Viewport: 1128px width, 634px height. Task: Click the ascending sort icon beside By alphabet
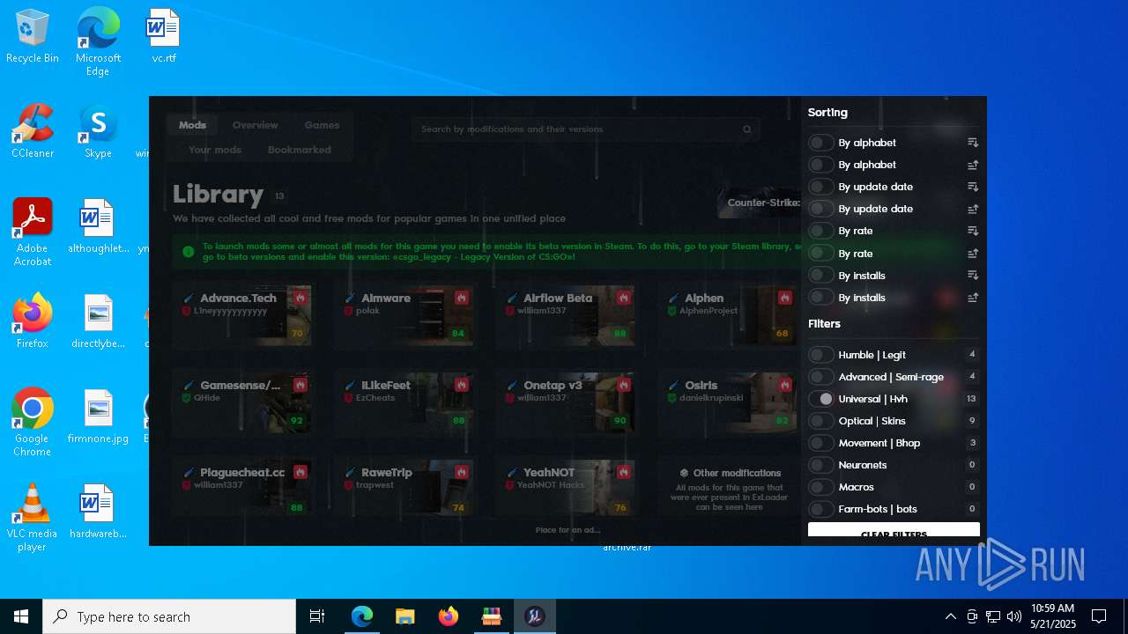click(973, 165)
